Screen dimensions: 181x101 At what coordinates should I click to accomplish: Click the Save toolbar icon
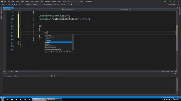tap(14, 4)
